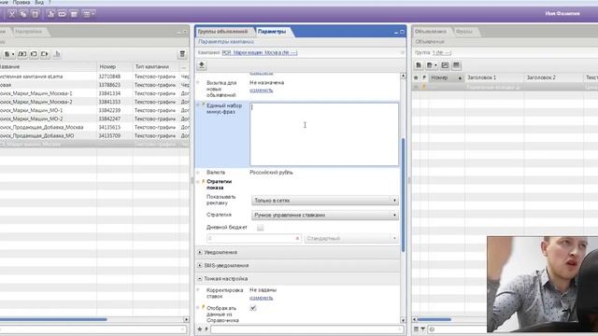598x336 pixels.
Task: Click the Copy icon in purple toolbar
Action: click(x=23, y=14)
